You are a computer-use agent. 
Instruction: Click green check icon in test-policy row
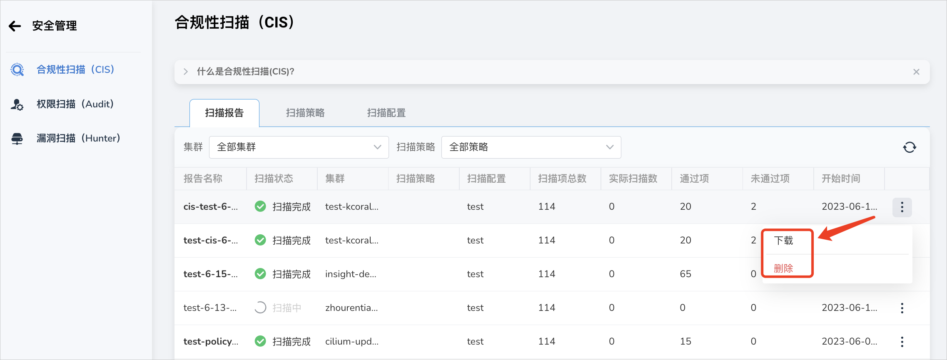260,341
